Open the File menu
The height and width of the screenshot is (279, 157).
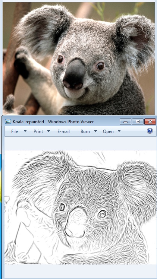click(x=15, y=131)
